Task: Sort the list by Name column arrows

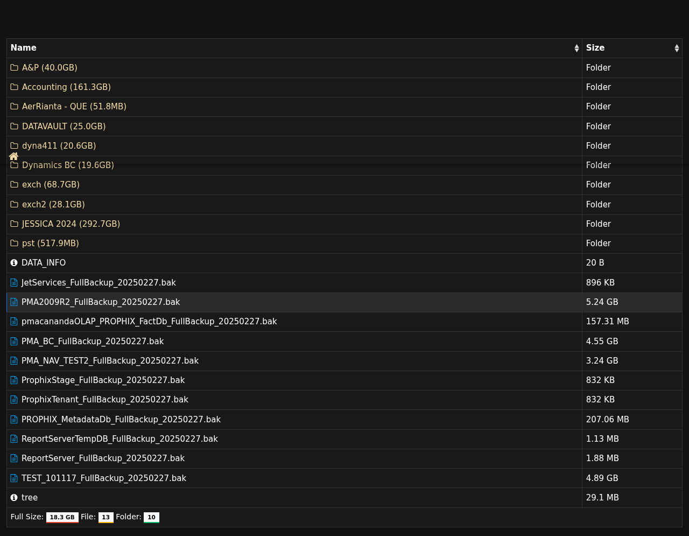Action: [576, 48]
